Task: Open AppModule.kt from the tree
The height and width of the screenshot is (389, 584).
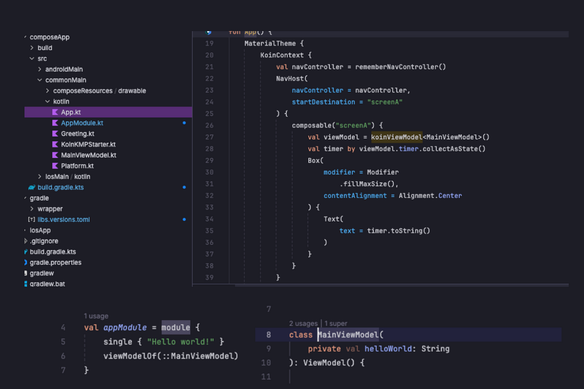Action: coord(82,123)
